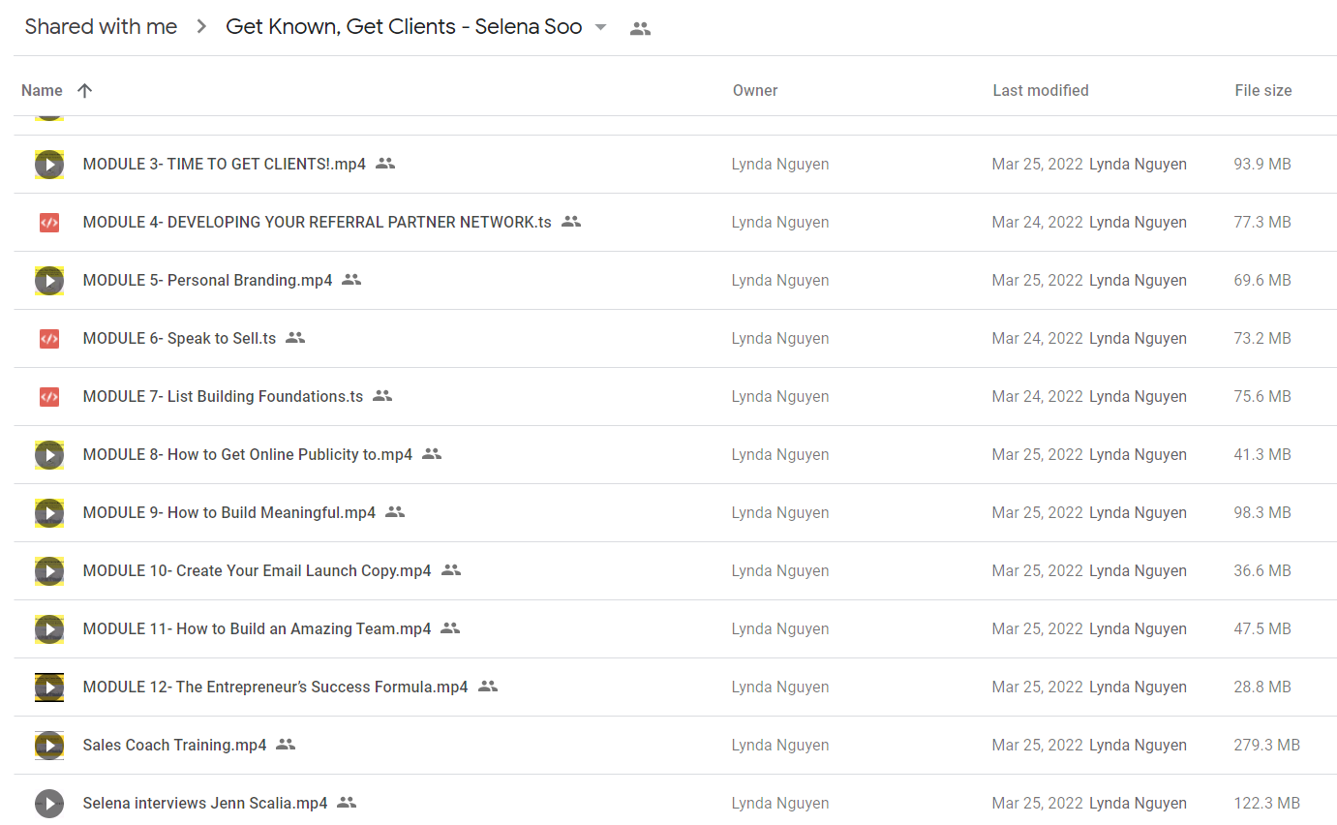Select MODULE 6- Speak to Sell.ts
This screenshot has width=1337, height=825.
click(180, 339)
